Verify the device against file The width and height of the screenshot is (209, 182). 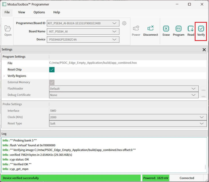coord(201,31)
